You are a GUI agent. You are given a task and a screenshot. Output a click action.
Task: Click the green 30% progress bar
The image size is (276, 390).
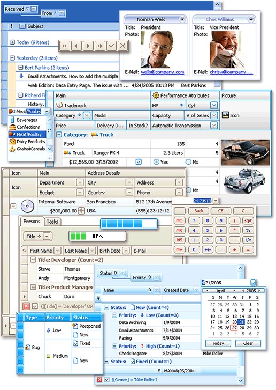(97, 236)
